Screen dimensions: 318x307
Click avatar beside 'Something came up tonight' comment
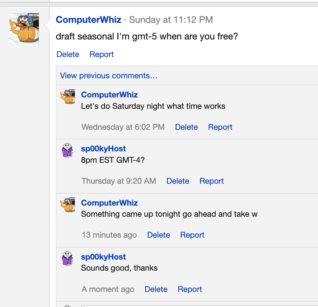[x=67, y=205]
